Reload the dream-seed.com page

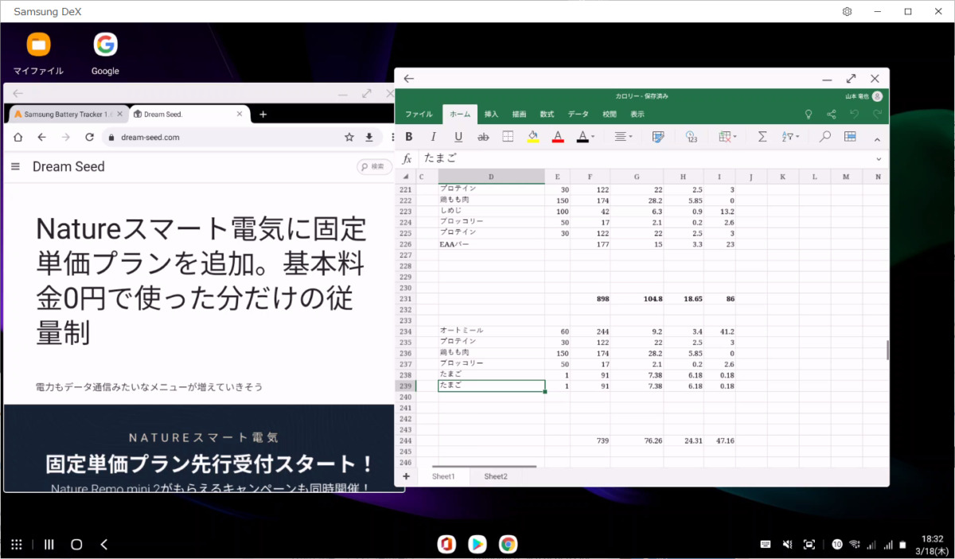click(x=89, y=137)
